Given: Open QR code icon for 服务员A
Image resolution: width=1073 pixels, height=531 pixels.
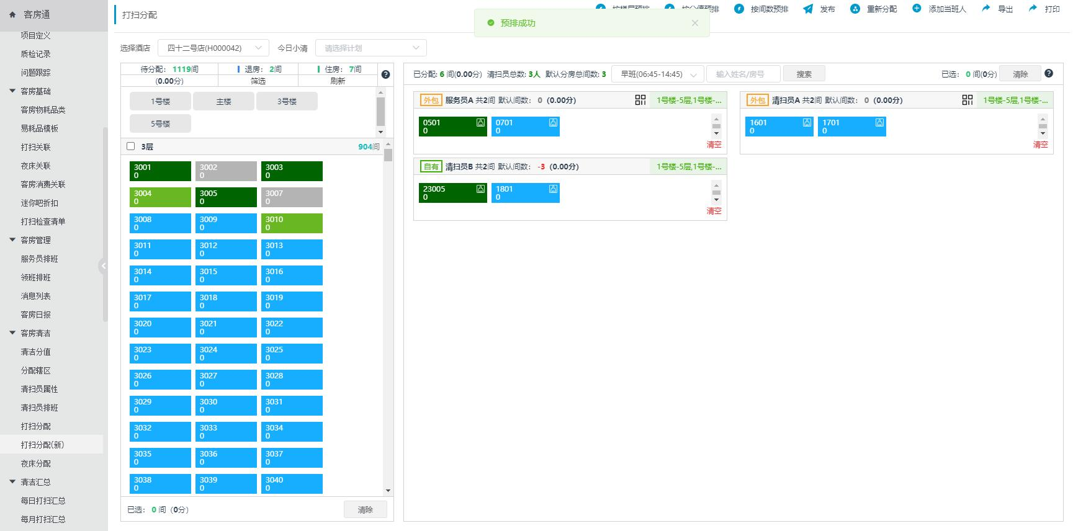Looking at the screenshot, I should pos(640,100).
